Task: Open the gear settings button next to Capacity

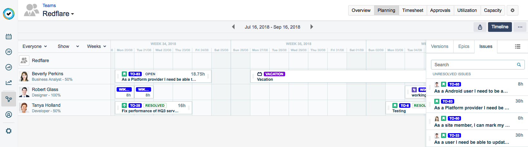Action: click(x=512, y=10)
